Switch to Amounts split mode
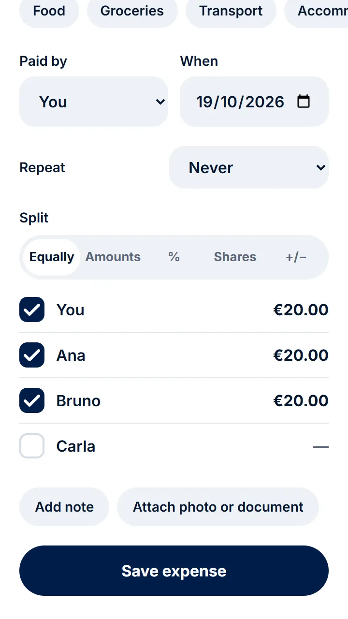348x619 pixels. coord(113,257)
